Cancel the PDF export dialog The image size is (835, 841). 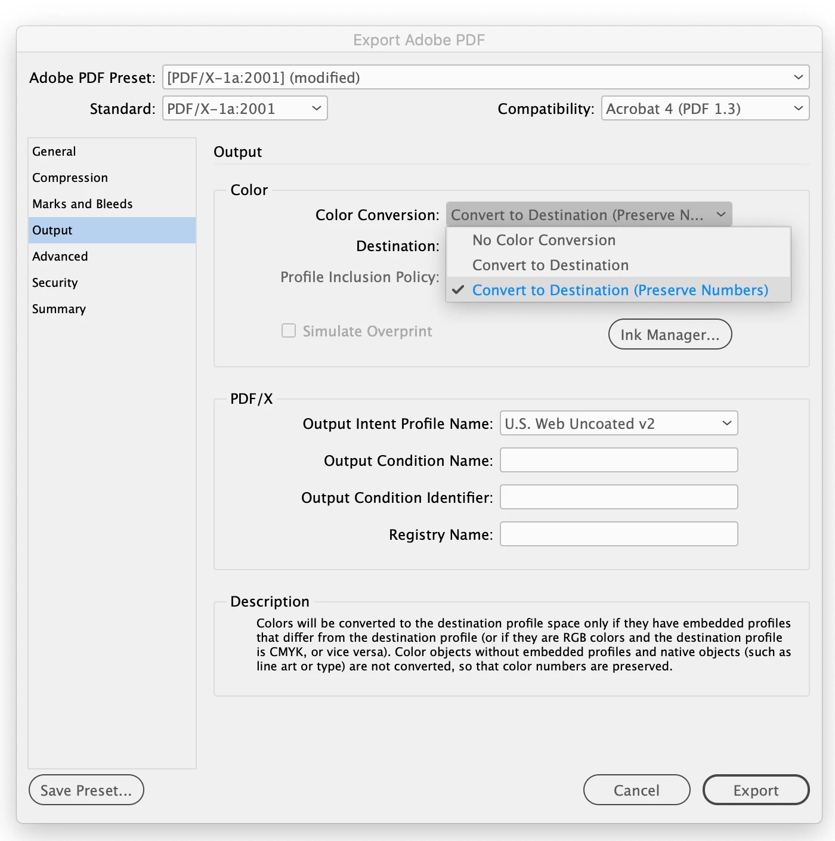pos(636,790)
